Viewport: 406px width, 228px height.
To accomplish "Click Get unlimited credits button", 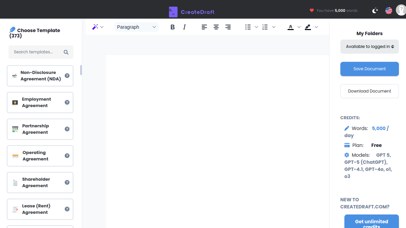I will [371, 222].
